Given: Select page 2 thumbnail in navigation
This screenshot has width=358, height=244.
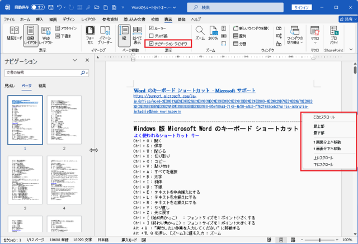Looking at the screenshot, I should (x=64, y=120).
